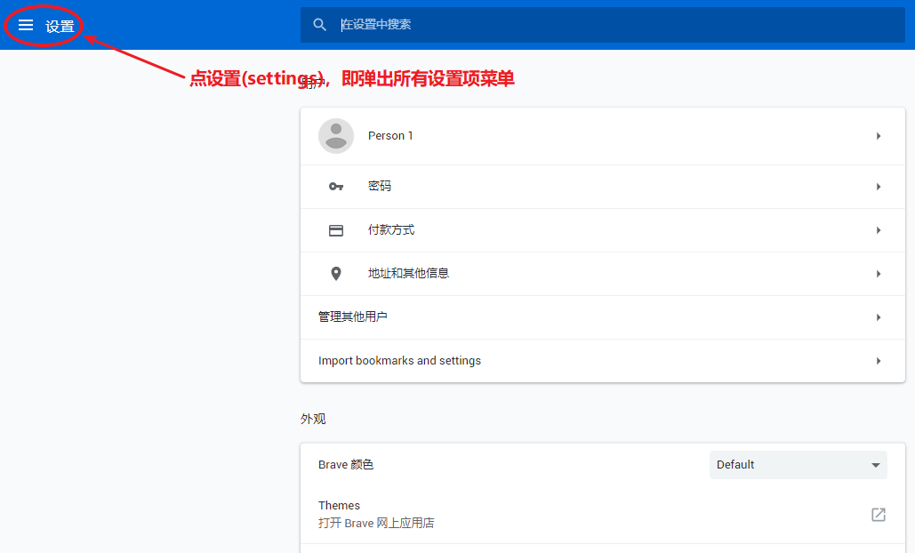
Task: Expand the 密码 row arrow
Action: click(879, 187)
